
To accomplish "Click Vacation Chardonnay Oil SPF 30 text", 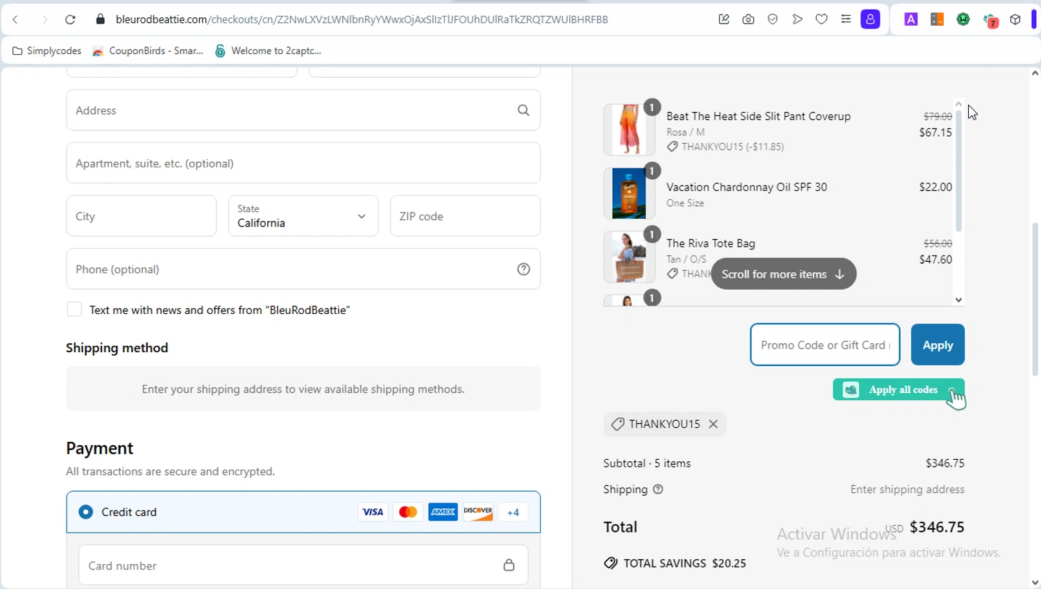I will [747, 187].
